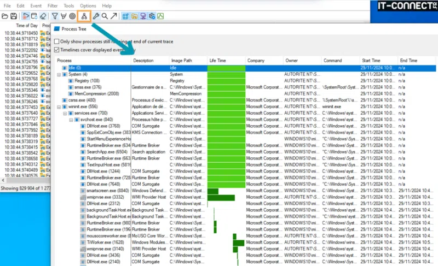438x266 pixels.
Task: Open the Options menu
Action: (x=88, y=5)
